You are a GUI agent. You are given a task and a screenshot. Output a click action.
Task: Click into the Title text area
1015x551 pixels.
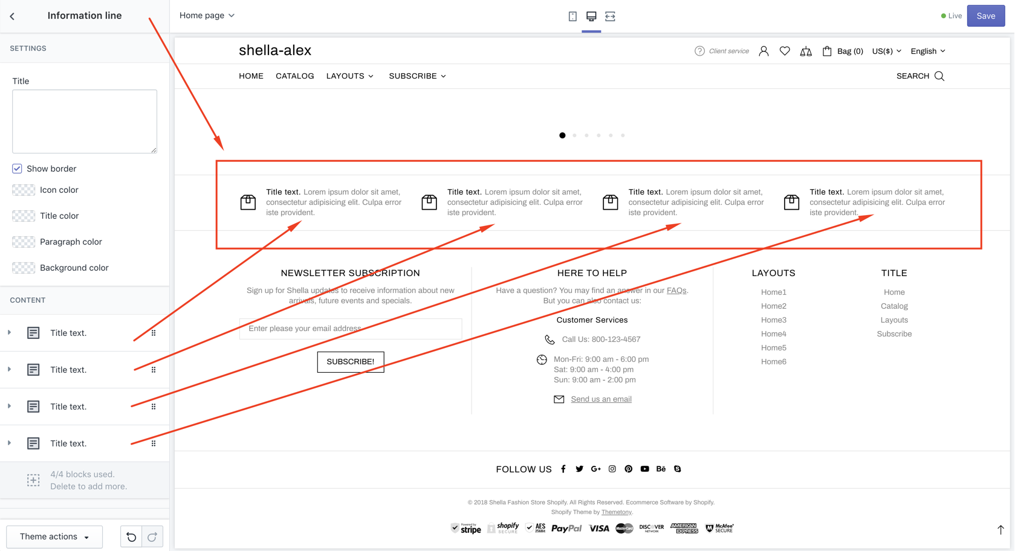tap(85, 121)
